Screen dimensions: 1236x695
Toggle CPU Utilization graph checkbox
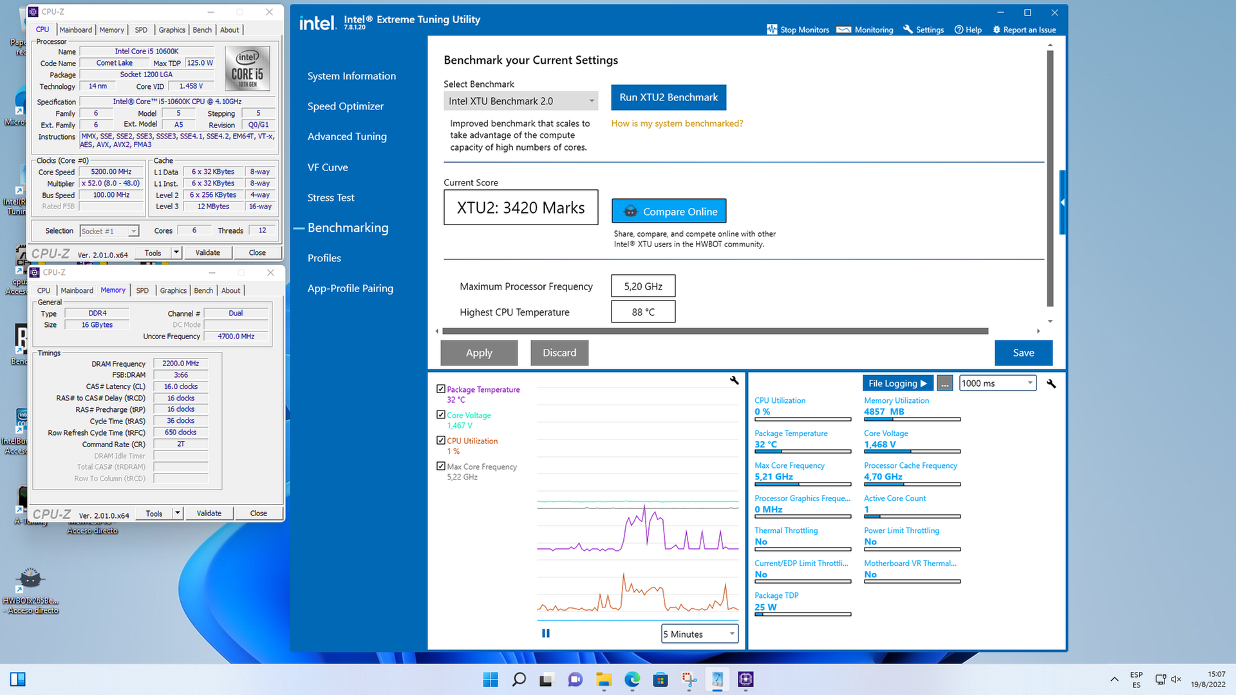coord(441,440)
